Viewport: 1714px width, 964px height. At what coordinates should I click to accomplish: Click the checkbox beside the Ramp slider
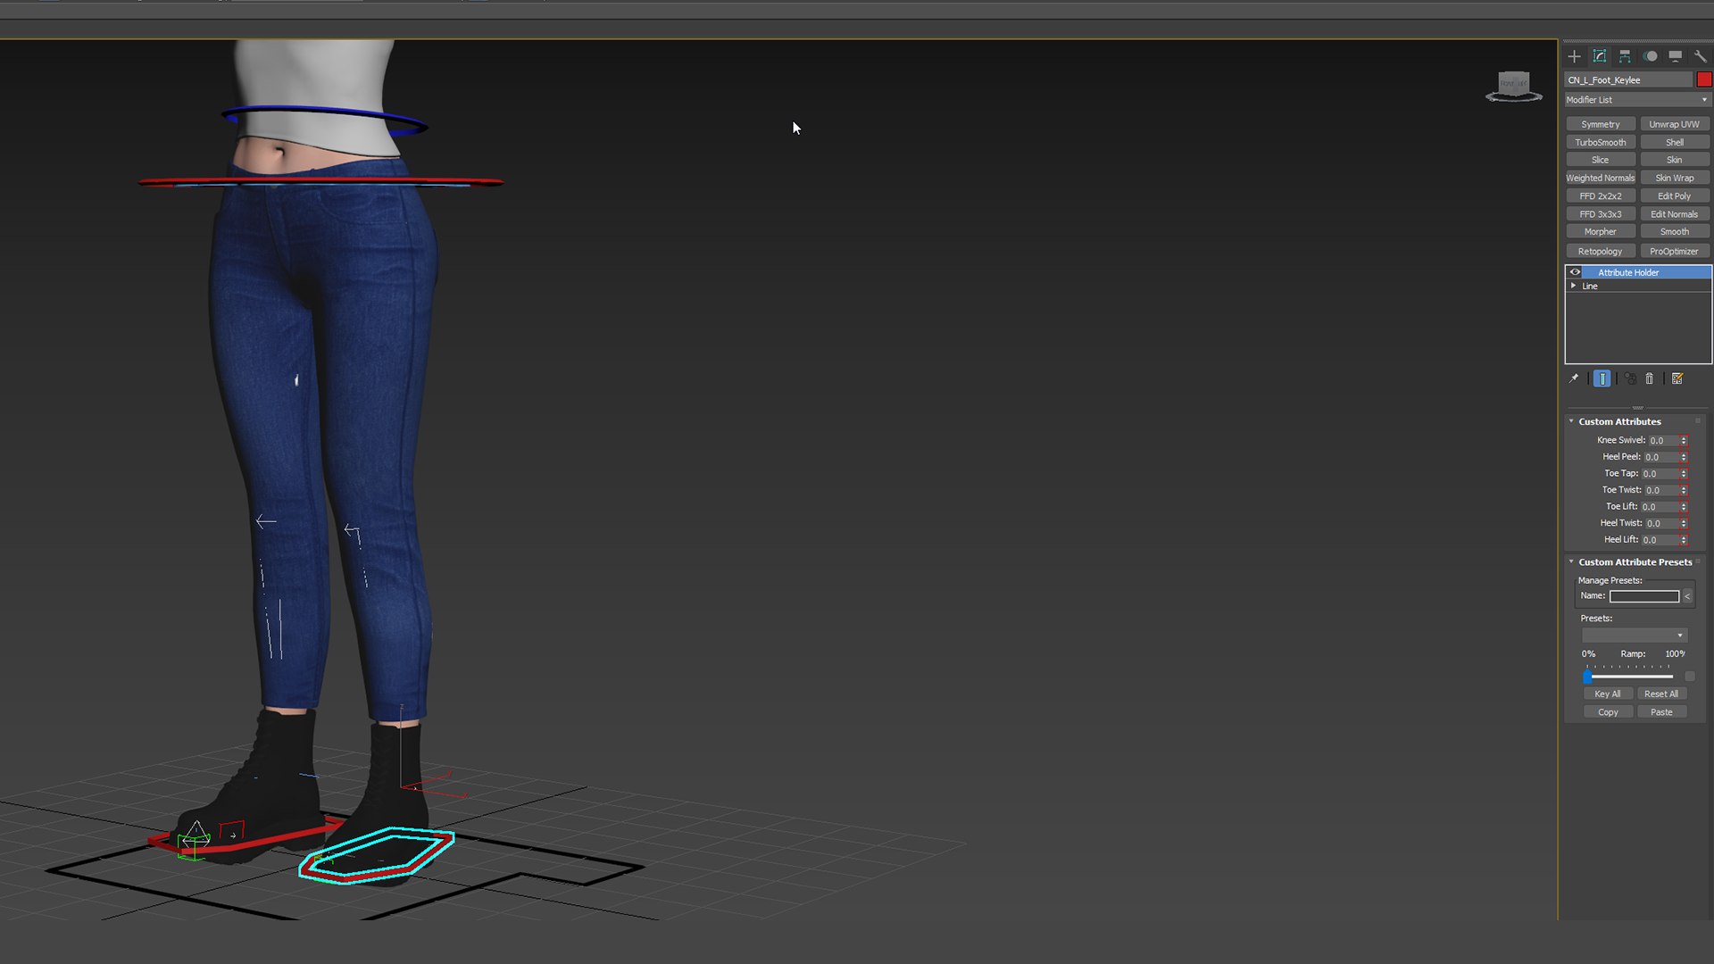pos(1690,677)
